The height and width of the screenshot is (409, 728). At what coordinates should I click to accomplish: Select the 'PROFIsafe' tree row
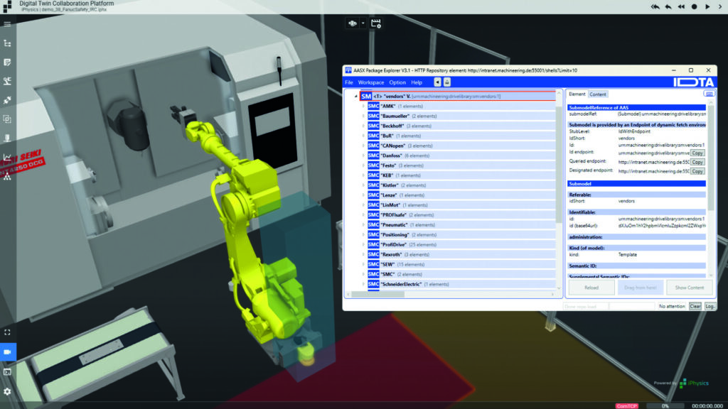[461, 215]
